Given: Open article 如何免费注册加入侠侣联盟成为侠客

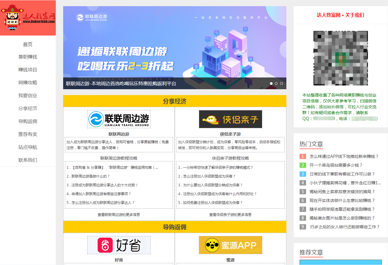Looking at the screenshot, I should 210,203.
